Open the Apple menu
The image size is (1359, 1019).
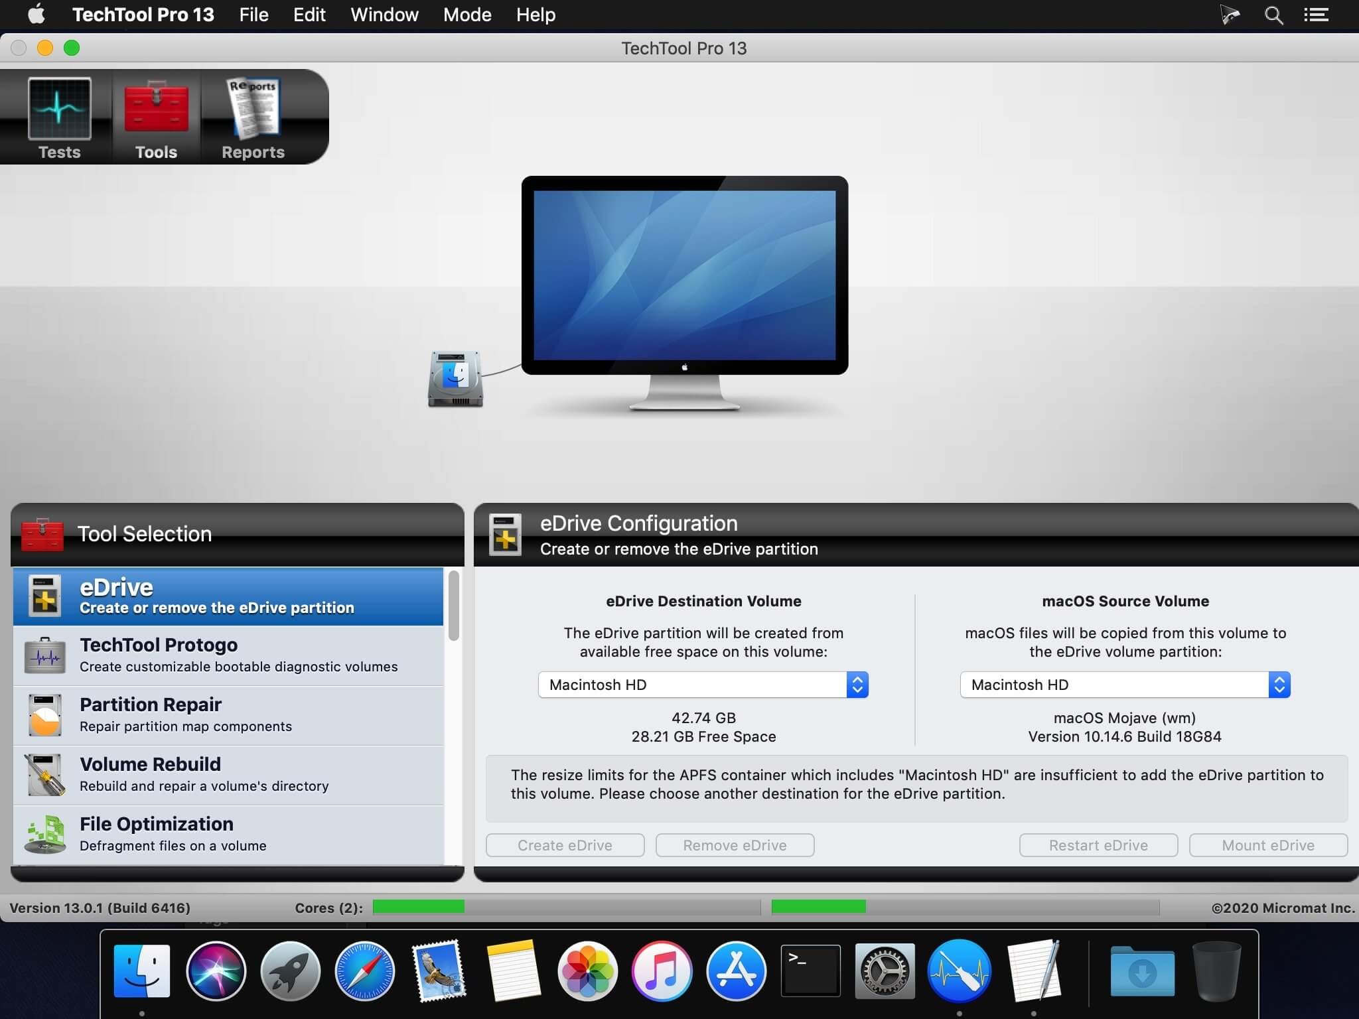click(x=36, y=15)
